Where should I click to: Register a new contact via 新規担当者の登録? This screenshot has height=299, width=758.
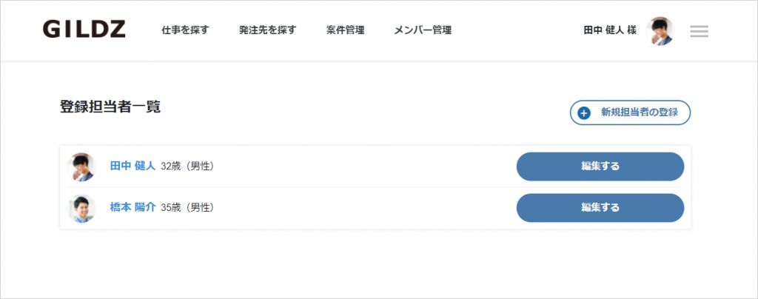pyautogui.click(x=631, y=112)
